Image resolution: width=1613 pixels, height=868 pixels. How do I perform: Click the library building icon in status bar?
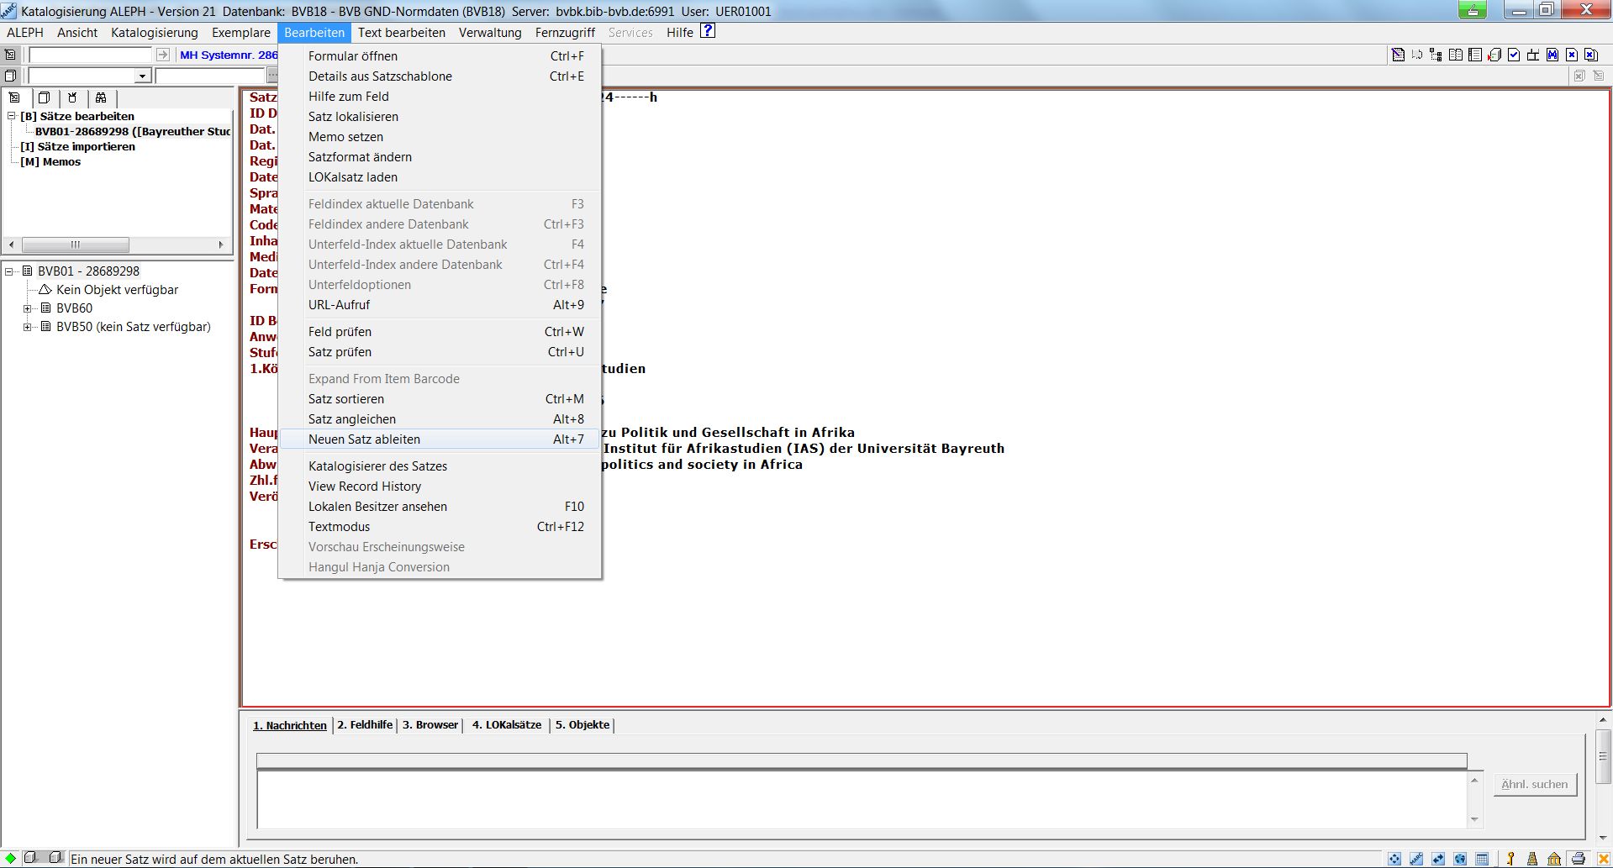pos(1554,859)
